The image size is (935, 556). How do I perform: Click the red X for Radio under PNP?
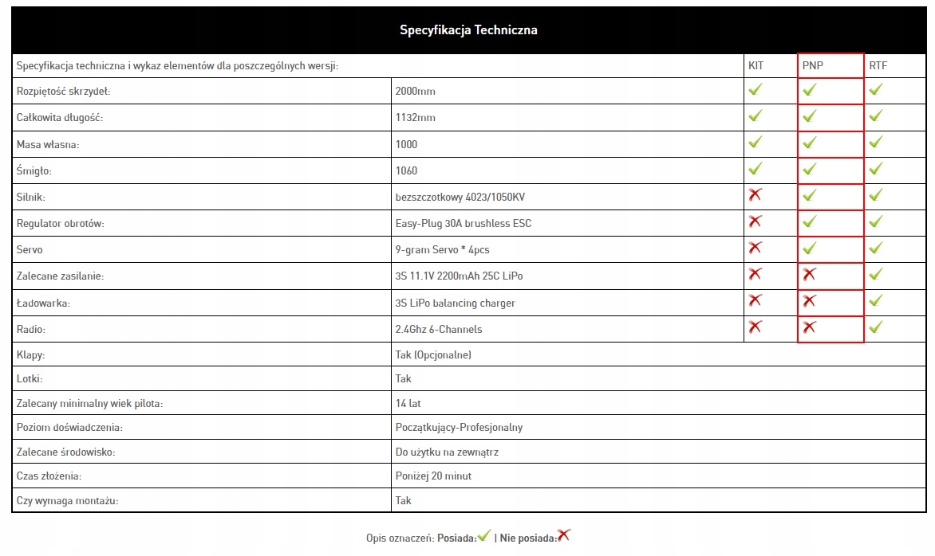click(809, 327)
